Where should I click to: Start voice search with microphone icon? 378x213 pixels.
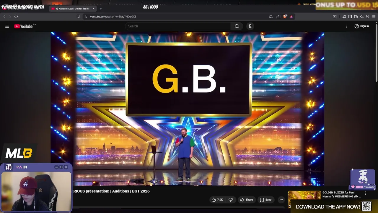pos(250,26)
